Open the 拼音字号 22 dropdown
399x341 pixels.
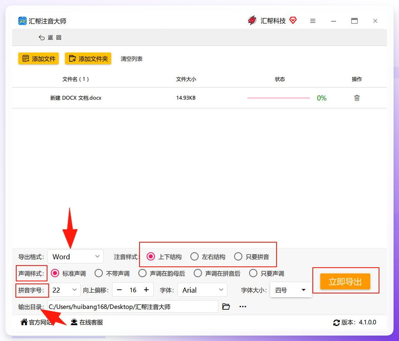tap(65, 290)
